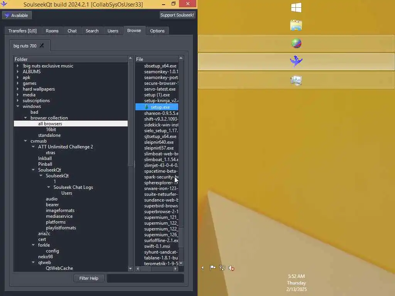The height and width of the screenshot is (296, 395).
Task: Select the neko98 folder
Action: pos(46,256)
